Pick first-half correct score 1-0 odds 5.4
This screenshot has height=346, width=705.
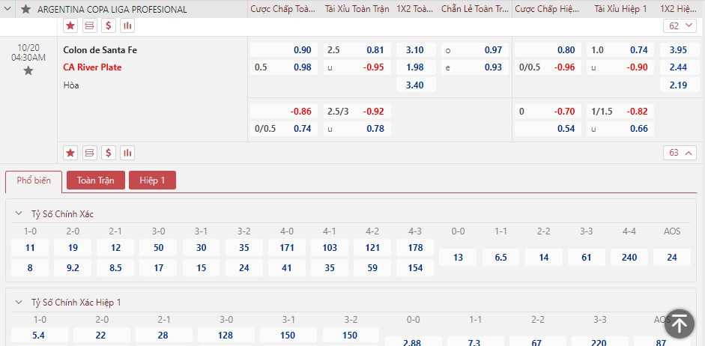pyautogui.click(x=40, y=336)
